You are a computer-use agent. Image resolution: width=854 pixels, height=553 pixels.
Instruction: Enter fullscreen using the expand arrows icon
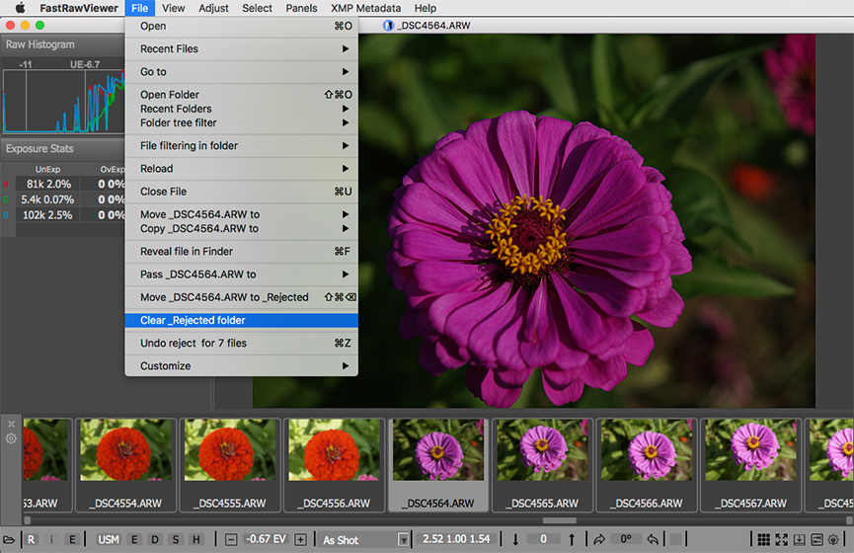(781, 540)
